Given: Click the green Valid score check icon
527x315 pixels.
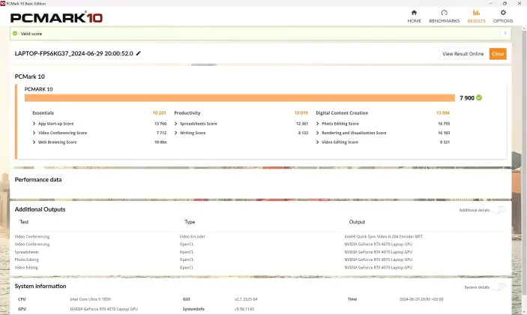Looking at the screenshot, I should click(15, 33).
